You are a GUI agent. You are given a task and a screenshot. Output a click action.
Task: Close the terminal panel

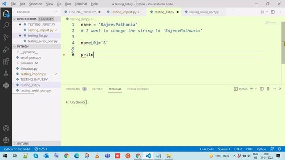coord(280,89)
